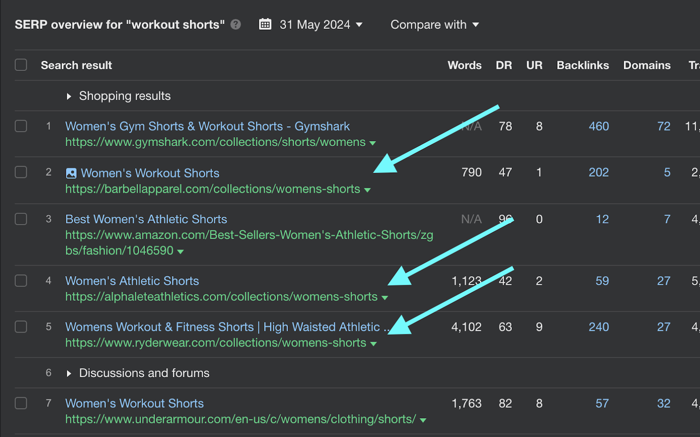Click the calendar icon beside 31 May 2024
Screen dimensions: 700x437
pyautogui.click(x=265, y=24)
